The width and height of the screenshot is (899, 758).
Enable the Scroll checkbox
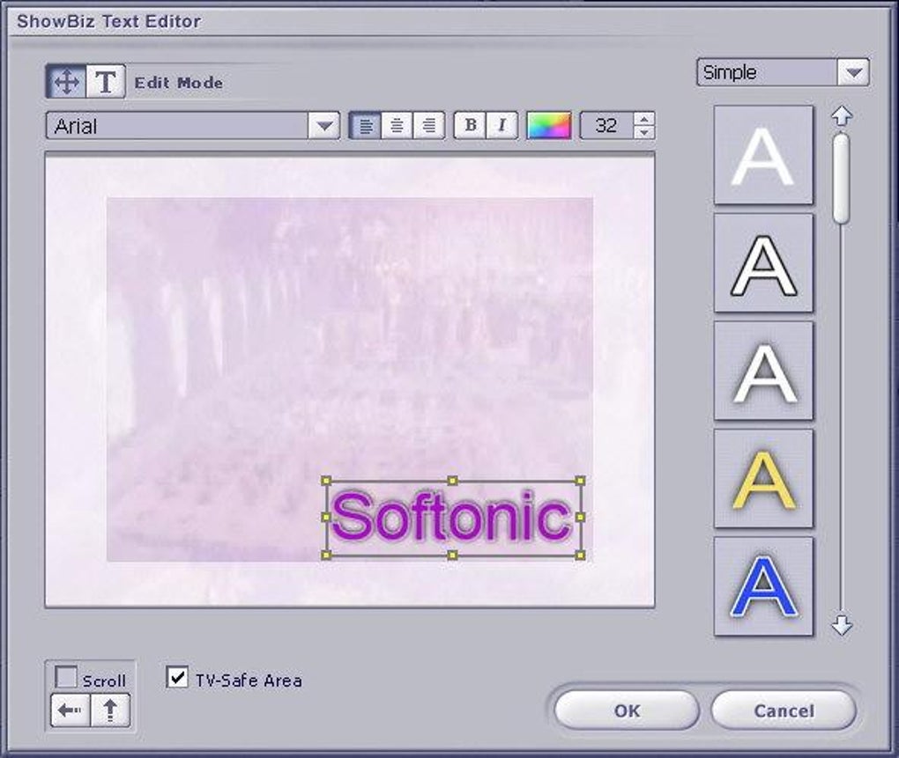point(66,677)
